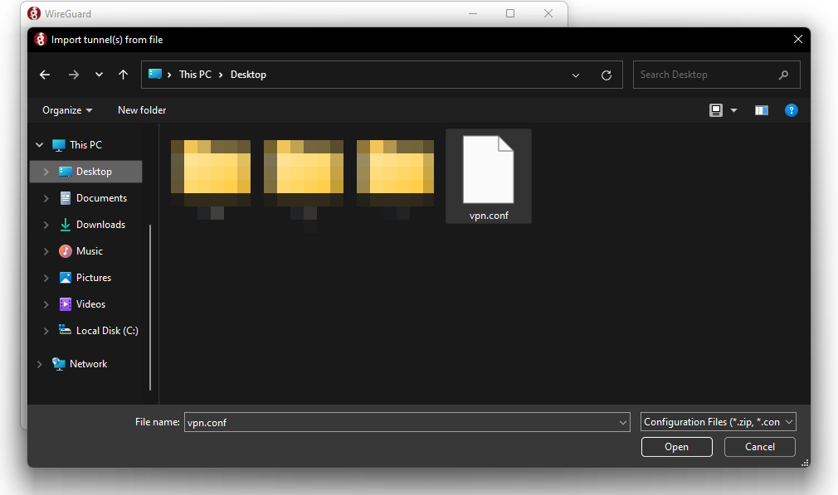Expand the file type filter combo box
Screen dimensions: 838x495
pyautogui.click(x=719, y=422)
